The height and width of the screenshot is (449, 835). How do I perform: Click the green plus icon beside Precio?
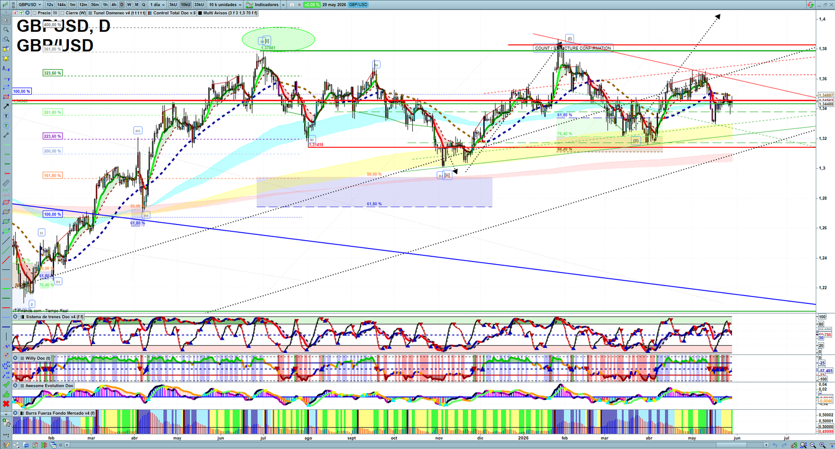(x=21, y=13)
